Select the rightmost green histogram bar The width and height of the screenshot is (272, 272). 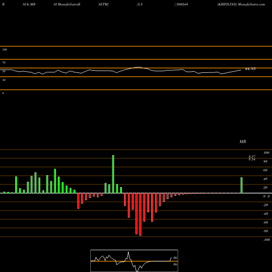242,185
